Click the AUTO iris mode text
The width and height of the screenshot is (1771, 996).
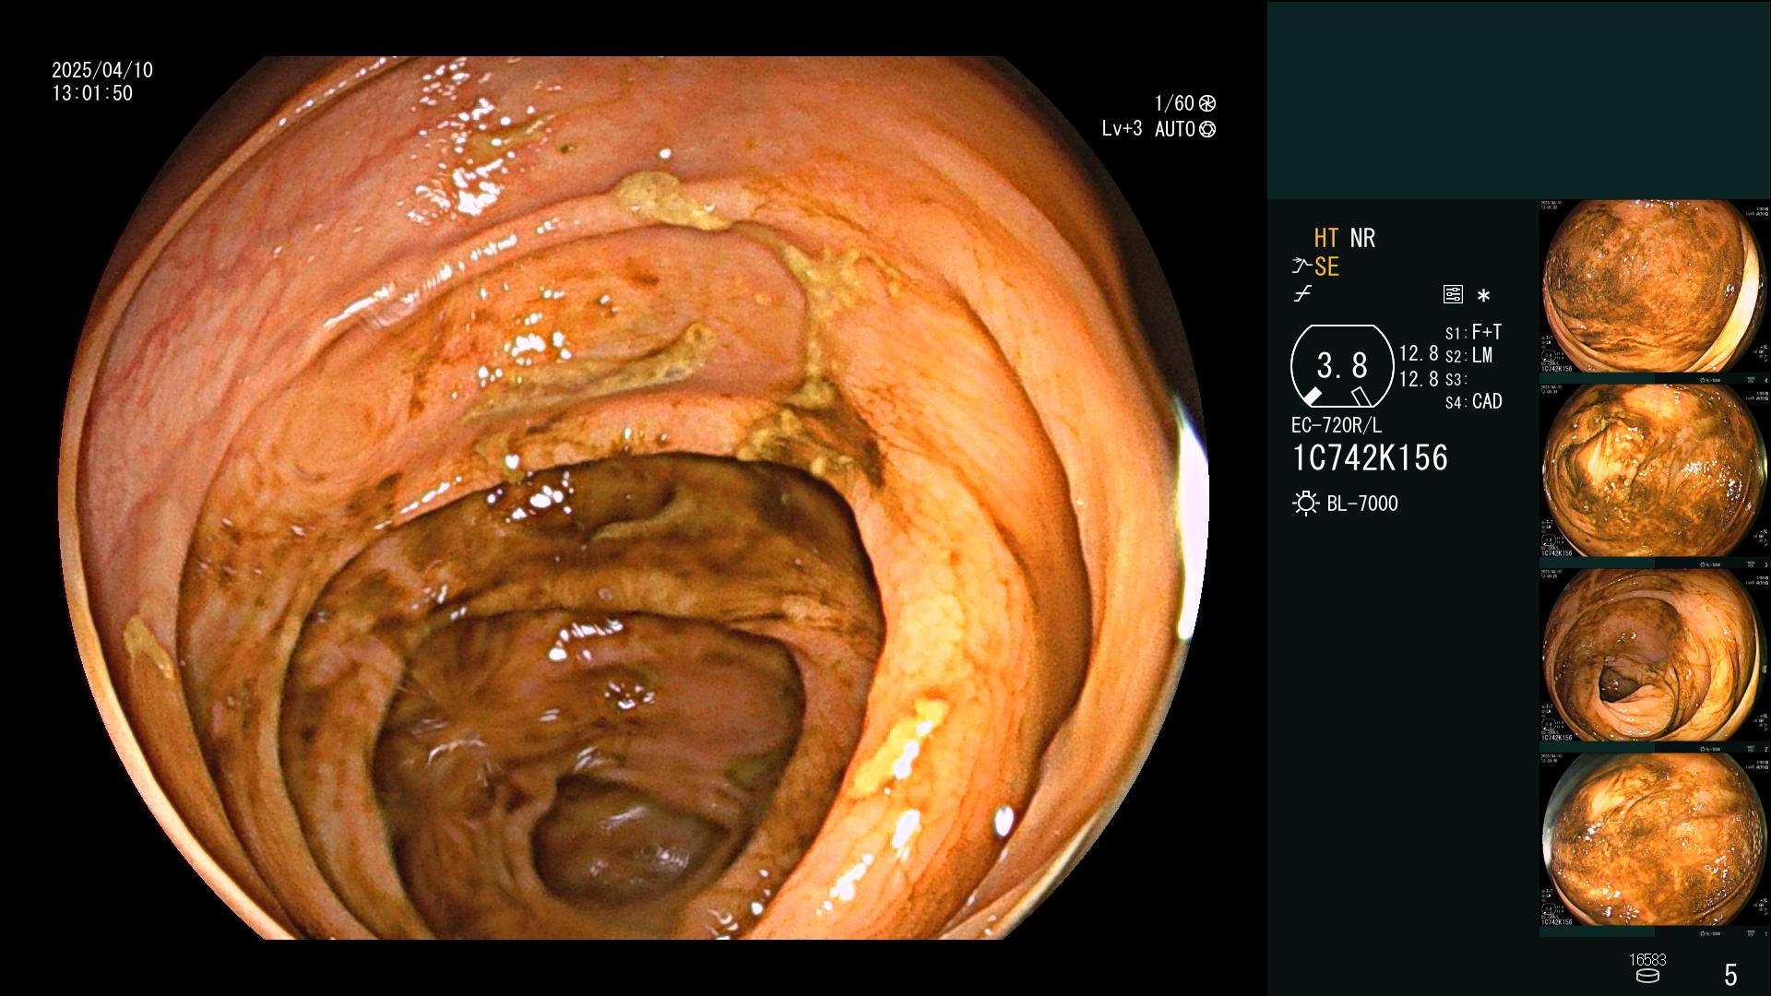pos(1175,129)
